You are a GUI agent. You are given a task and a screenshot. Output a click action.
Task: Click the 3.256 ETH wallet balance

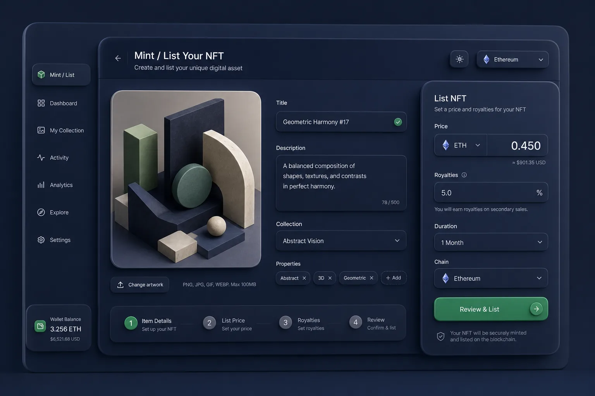pyautogui.click(x=65, y=329)
